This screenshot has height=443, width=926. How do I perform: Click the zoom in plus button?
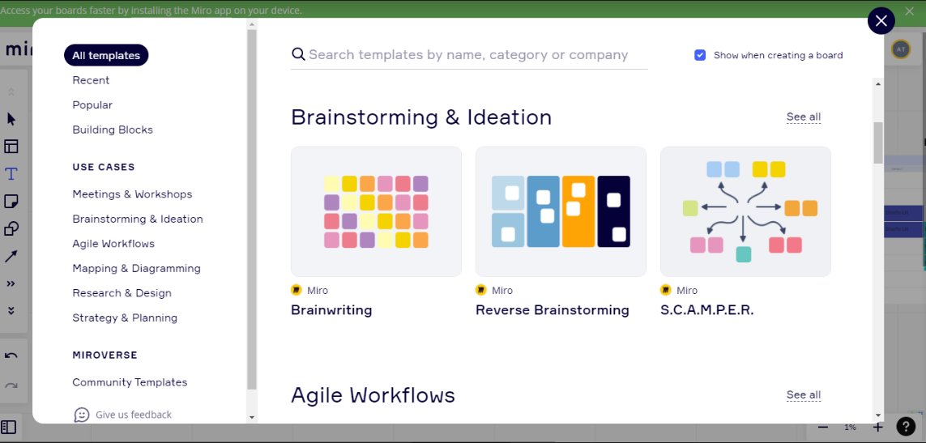coord(877,427)
